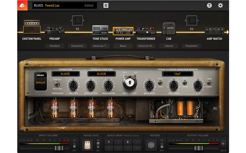Select Quick Snap slot 4
This screenshot has height=153, width=246.
click(x=137, y=142)
